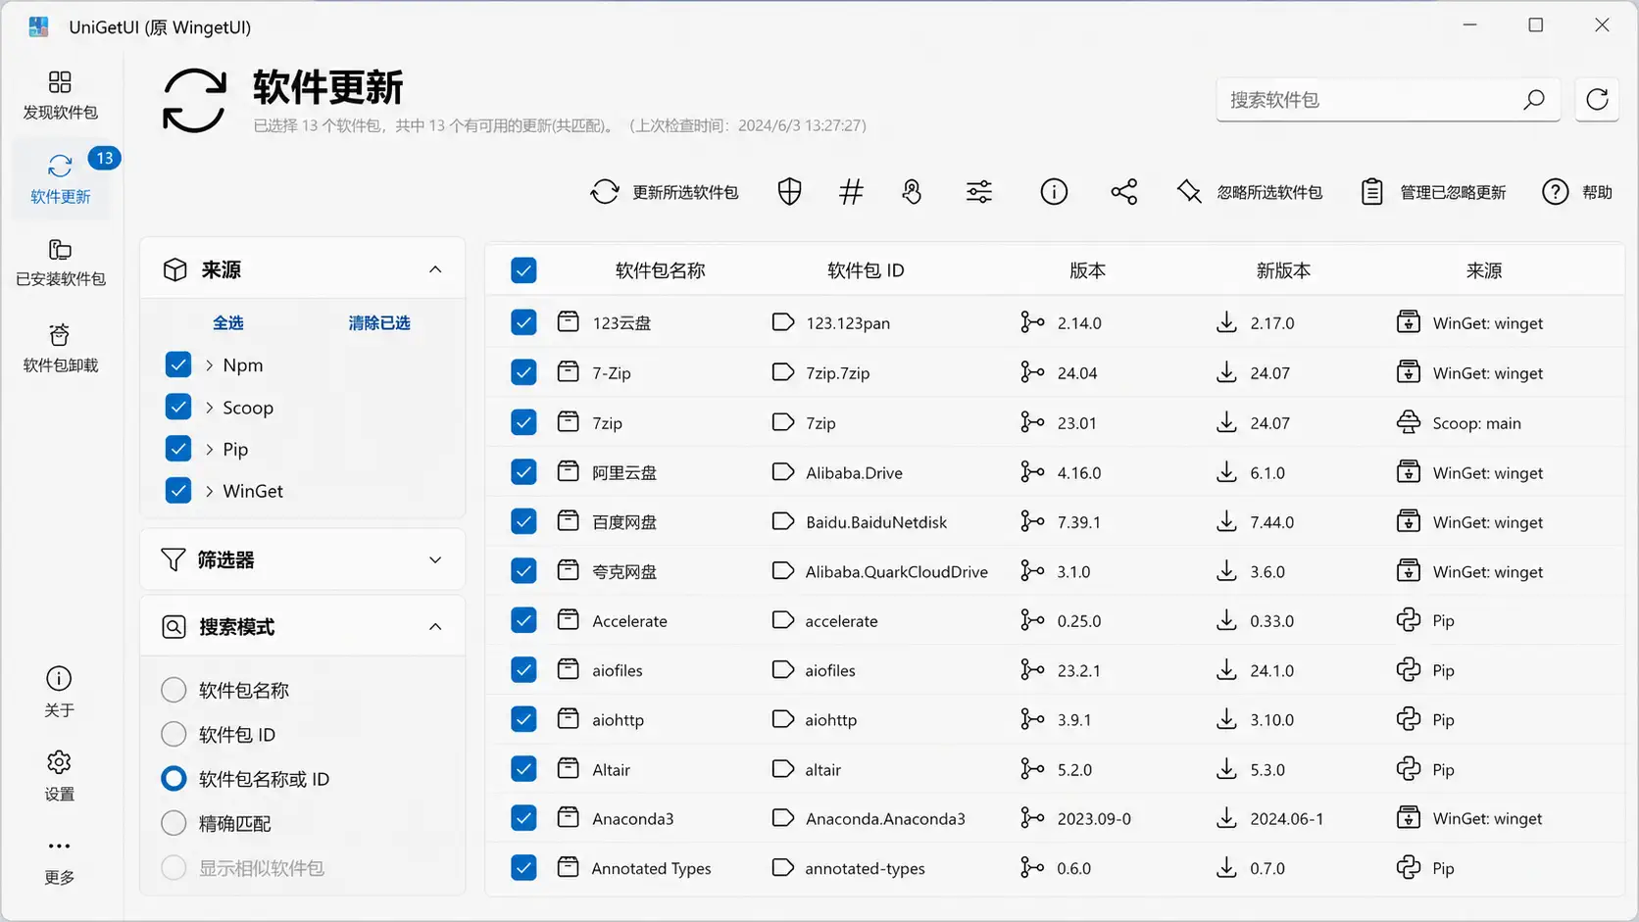Uncheck the 阿里云盘 package checkbox

[x=523, y=471]
